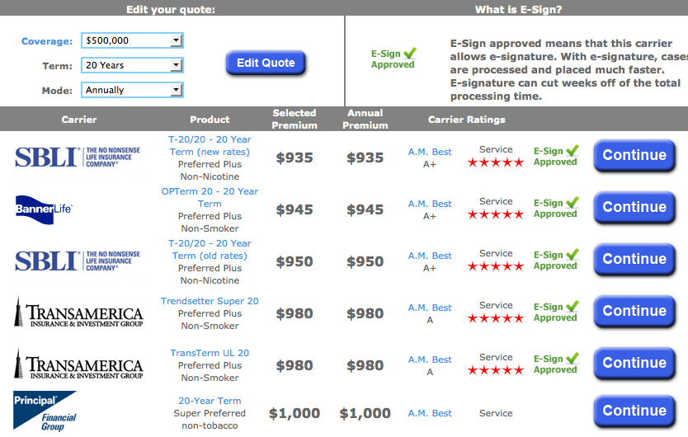Image resolution: width=688 pixels, height=437 pixels.
Task: Click the Principal Financial Group logo
Action: (45, 411)
